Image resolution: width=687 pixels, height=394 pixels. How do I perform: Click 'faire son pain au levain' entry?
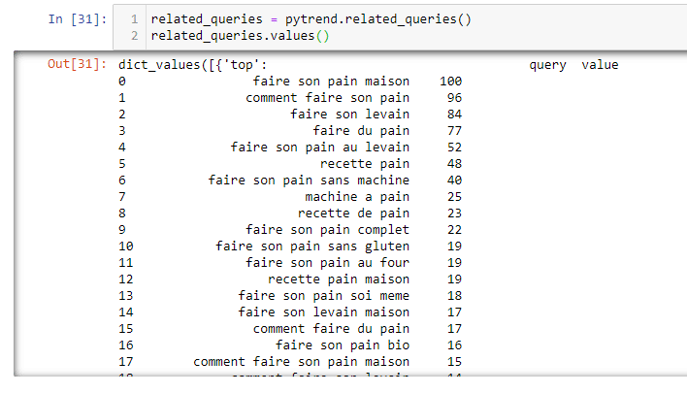click(320, 148)
